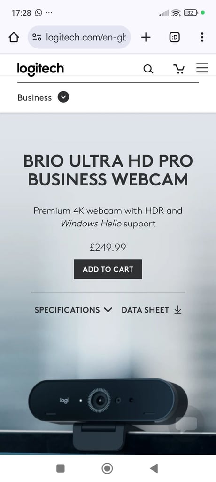Open the browser three-dot menu
The height and width of the screenshot is (482, 216).
(202, 38)
